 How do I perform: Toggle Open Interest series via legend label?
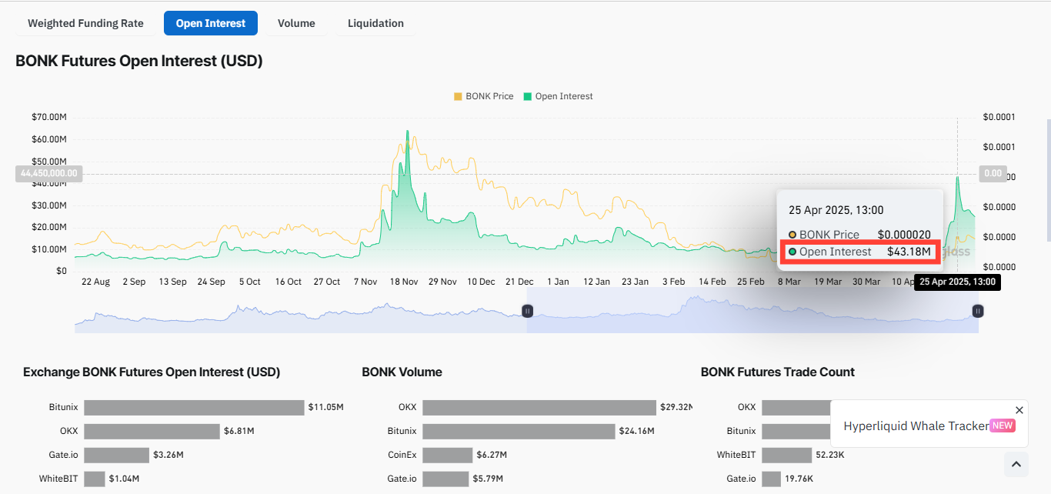(564, 97)
